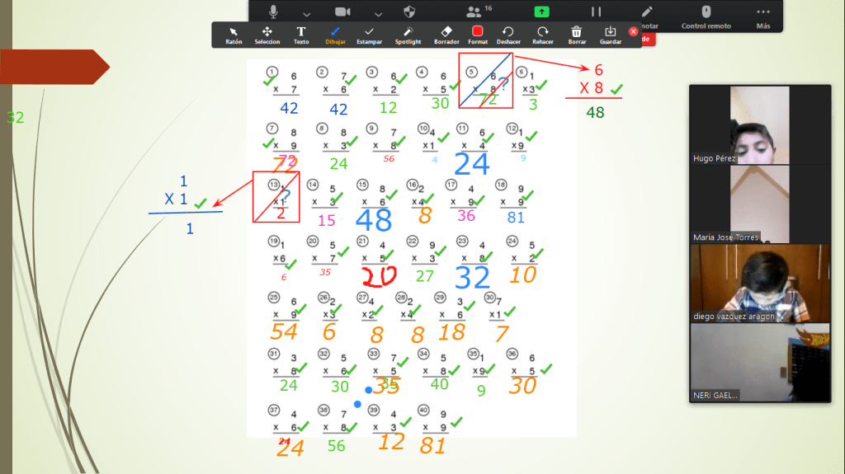The width and height of the screenshot is (845, 474).
Task: Expand audio options arrow beside microphone
Action: tap(307, 14)
